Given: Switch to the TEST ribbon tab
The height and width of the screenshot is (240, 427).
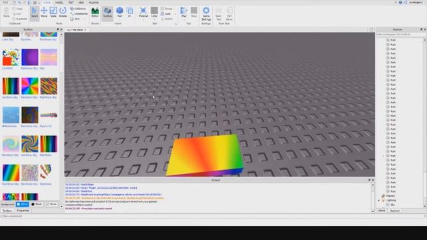Looking at the screenshot, I should [x=71, y=3].
